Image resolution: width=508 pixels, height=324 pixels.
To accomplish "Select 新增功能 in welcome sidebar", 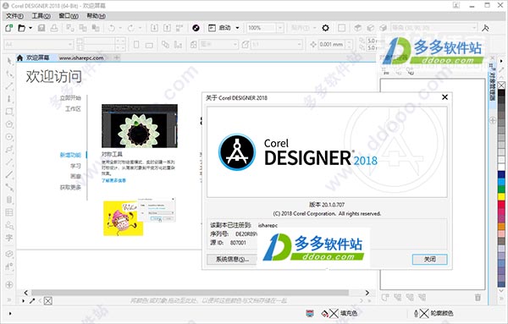I will pos(70,155).
